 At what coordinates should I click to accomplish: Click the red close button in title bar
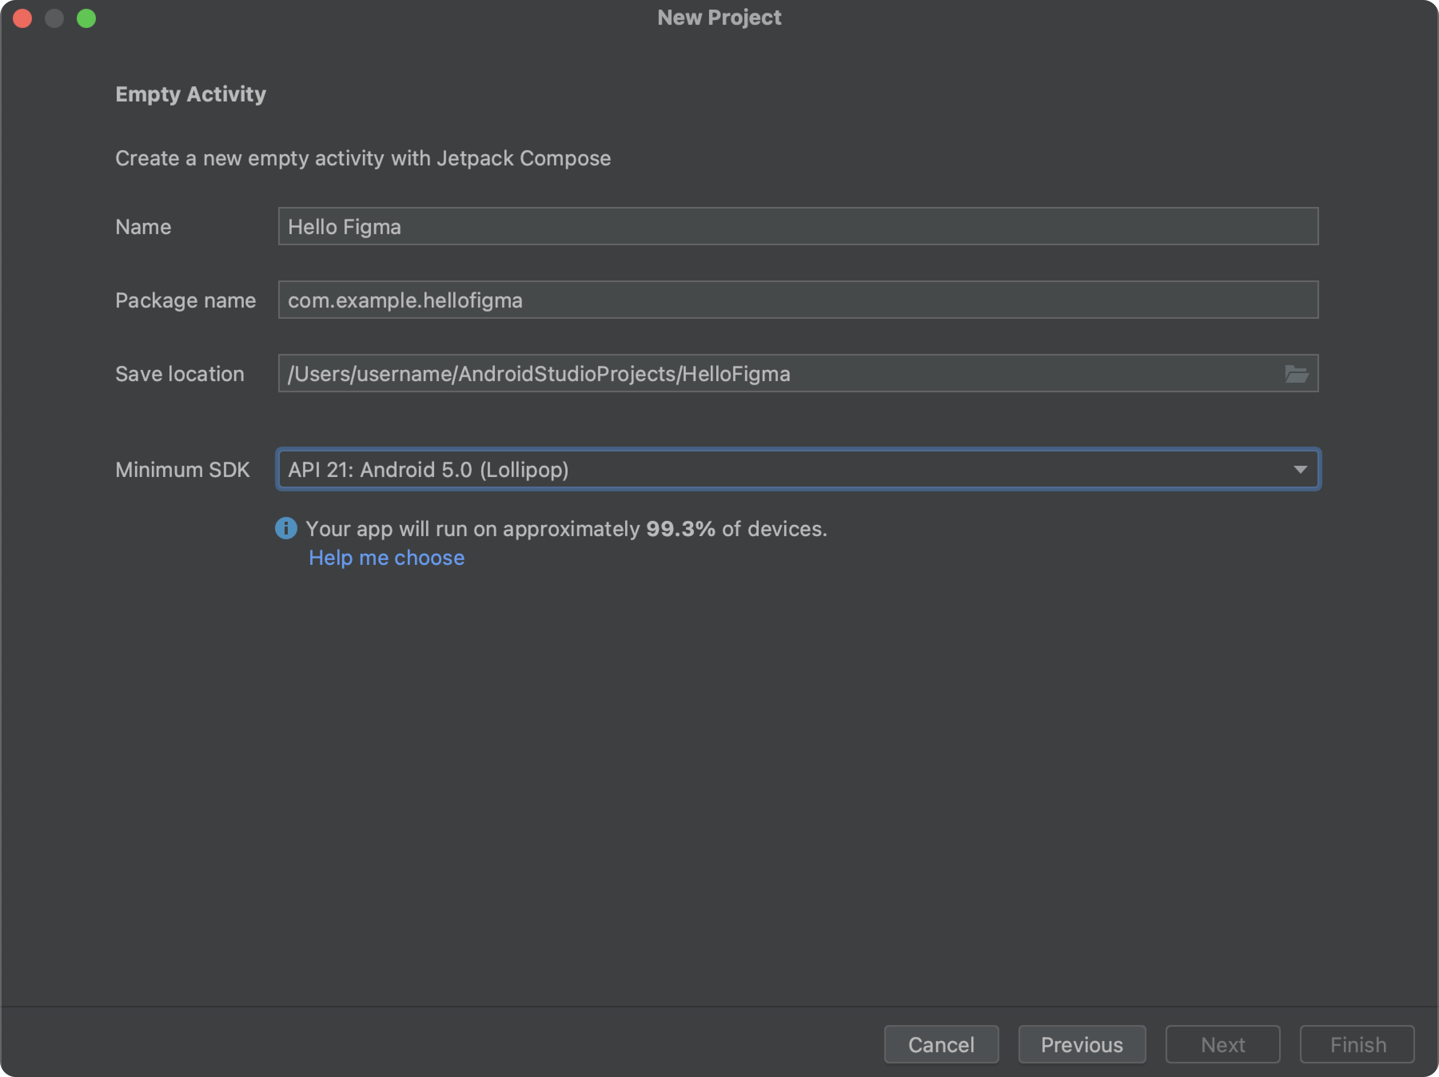pyautogui.click(x=22, y=18)
